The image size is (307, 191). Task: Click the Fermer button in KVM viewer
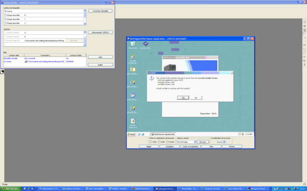[232, 146]
